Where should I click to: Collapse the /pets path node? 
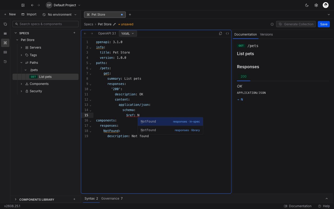click(x=26, y=70)
